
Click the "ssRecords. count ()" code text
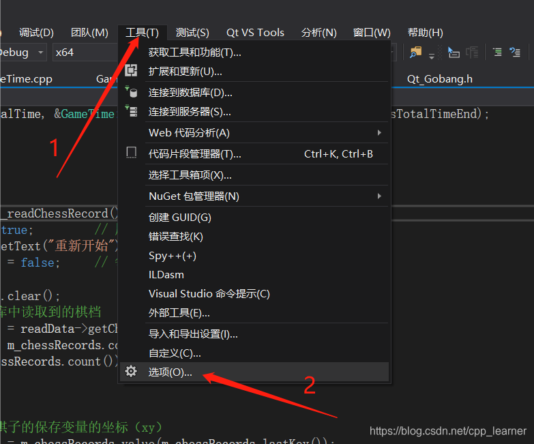point(59,361)
